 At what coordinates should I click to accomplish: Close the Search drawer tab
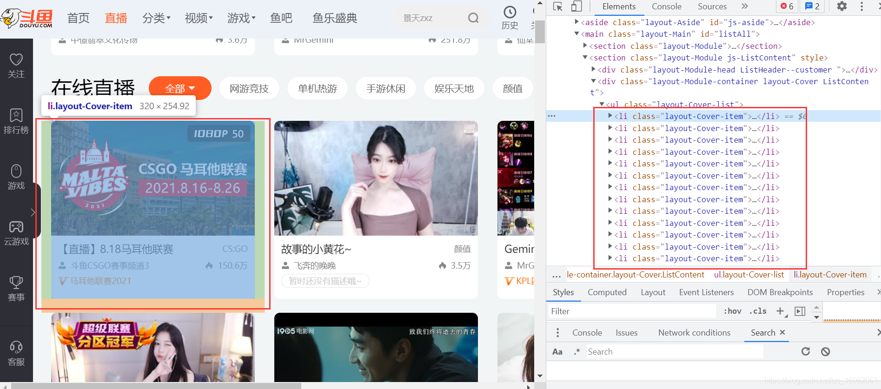tap(782, 332)
